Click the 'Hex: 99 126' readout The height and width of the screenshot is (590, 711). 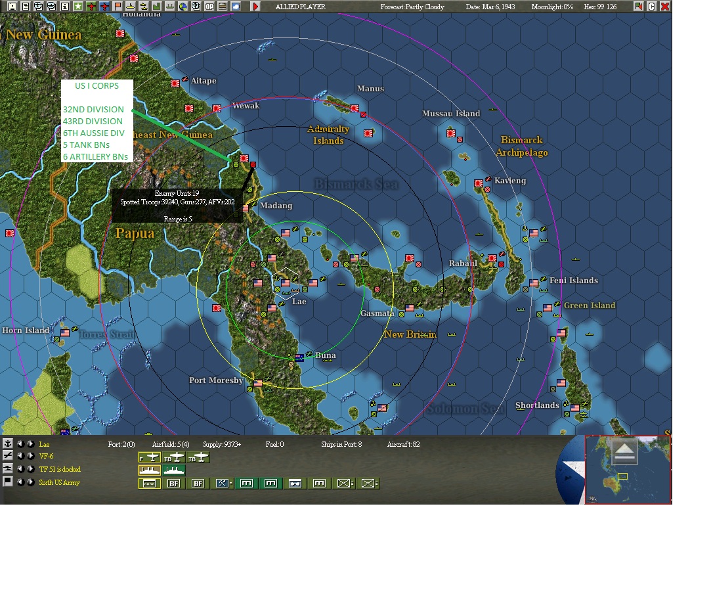tap(600, 7)
